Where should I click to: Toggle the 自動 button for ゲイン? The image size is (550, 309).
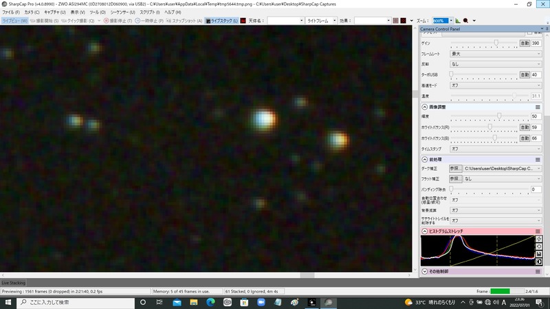[525, 43]
